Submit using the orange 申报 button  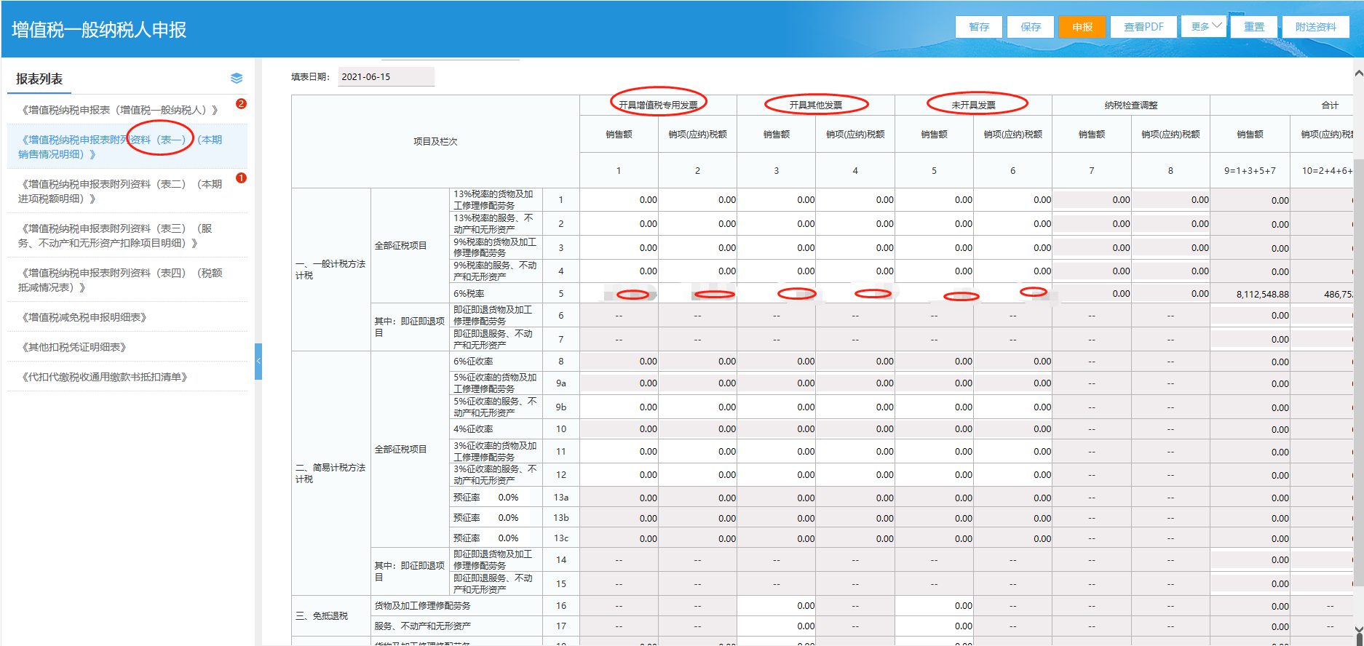coord(1082,27)
